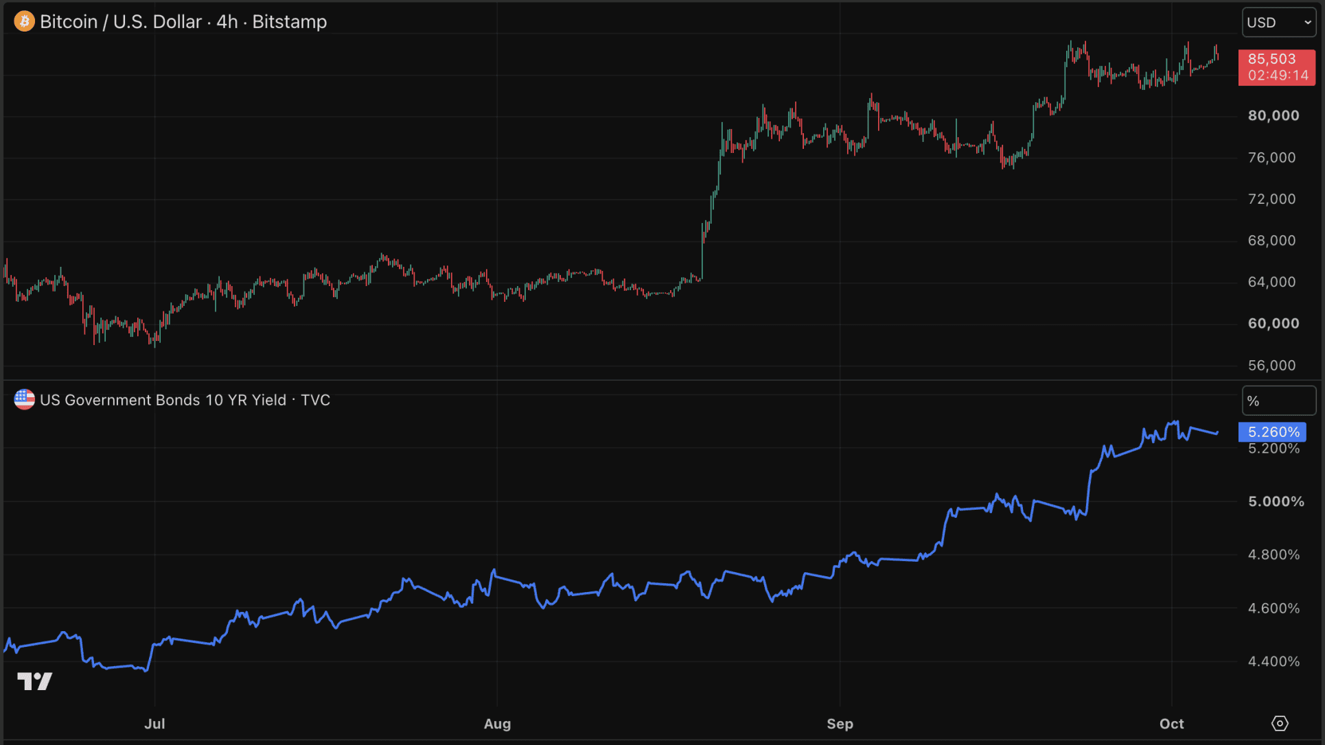Click the Bitcoin logo icon

[24, 22]
